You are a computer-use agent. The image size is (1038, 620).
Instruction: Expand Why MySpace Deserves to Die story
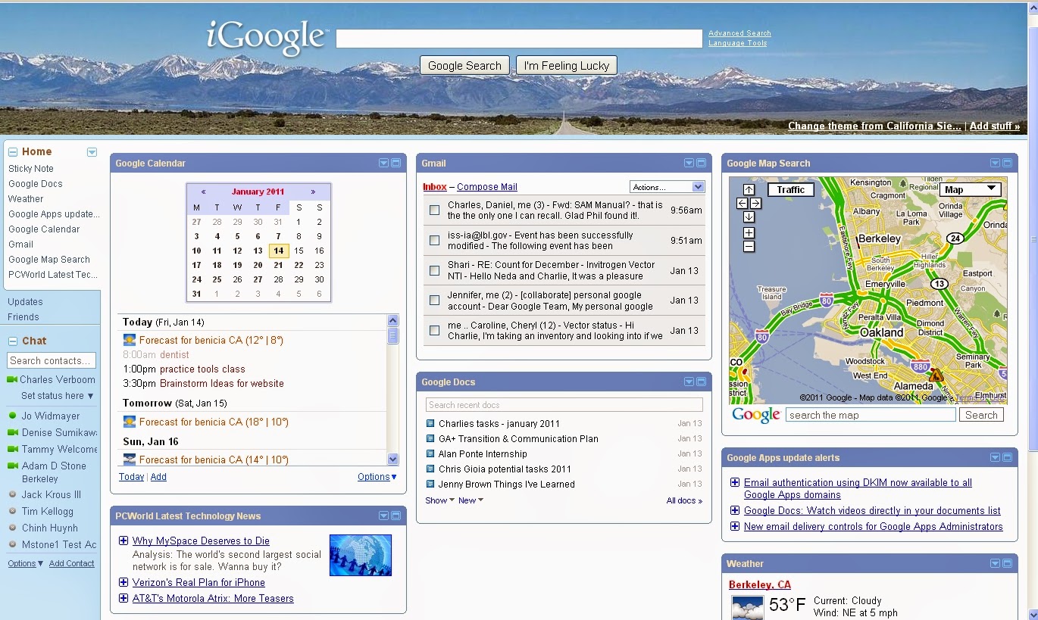click(x=123, y=541)
